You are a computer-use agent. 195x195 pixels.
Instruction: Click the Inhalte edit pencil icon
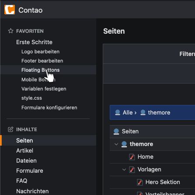(x=10, y=129)
